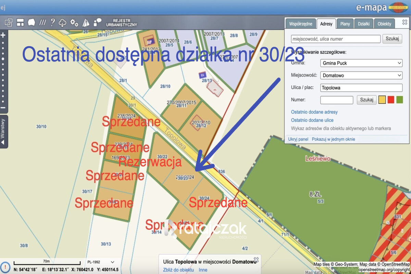Click the panel layout toolbar icon
411x274 pixels.
pos(20,23)
